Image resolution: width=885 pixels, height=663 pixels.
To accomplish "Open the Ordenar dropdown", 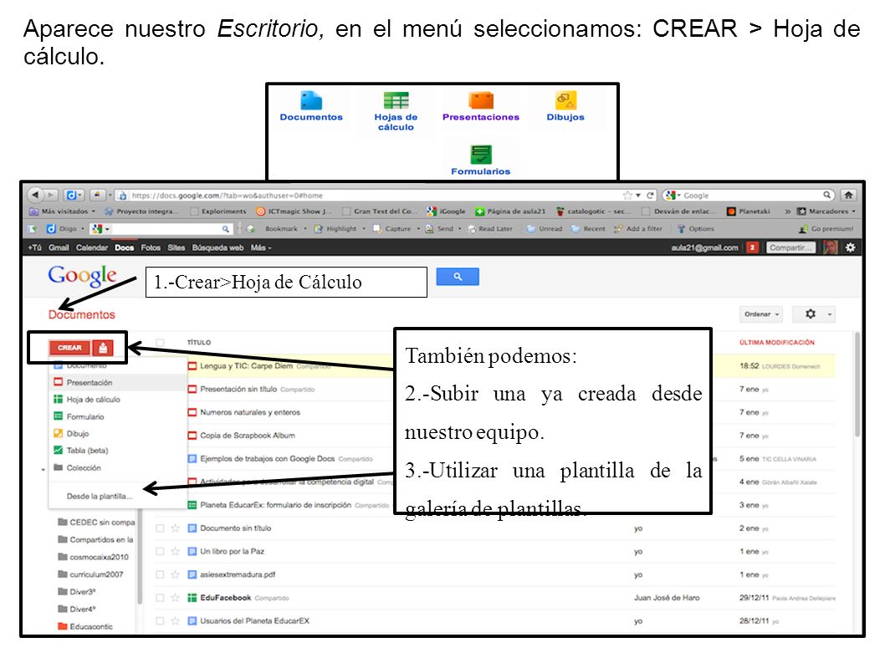I will coord(761,314).
